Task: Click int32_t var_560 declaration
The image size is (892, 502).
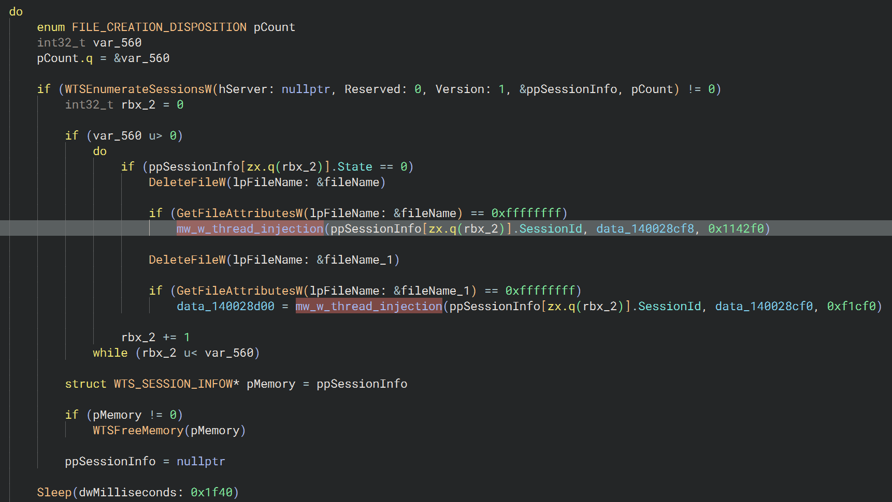Action: (89, 42)
